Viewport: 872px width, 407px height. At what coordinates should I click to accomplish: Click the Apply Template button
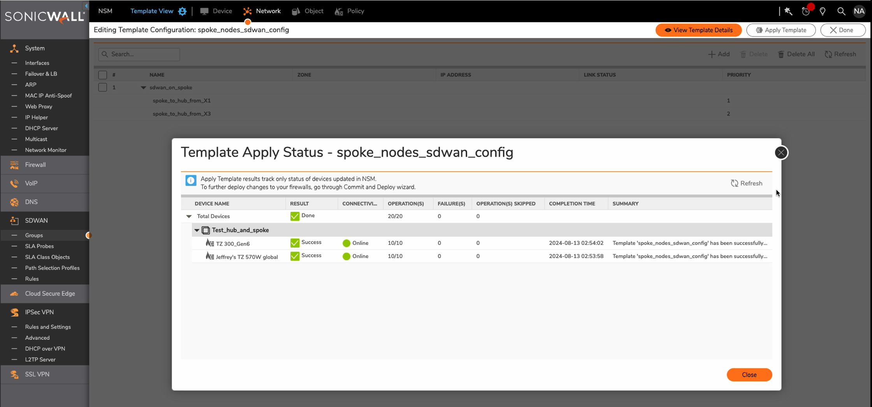tap(781, 30)
